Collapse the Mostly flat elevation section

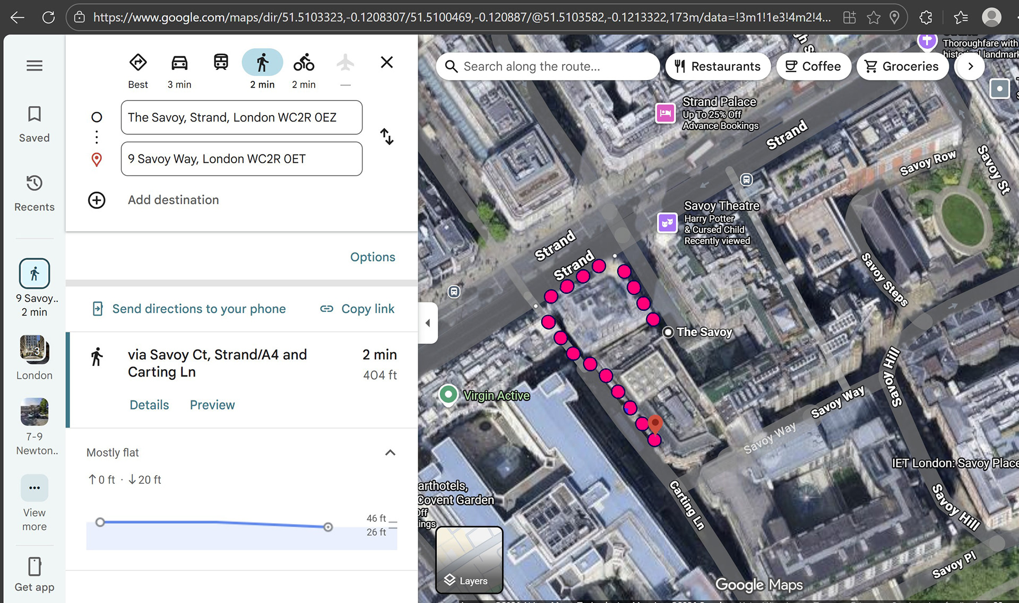pyautogui.click(x=390, y=453)
